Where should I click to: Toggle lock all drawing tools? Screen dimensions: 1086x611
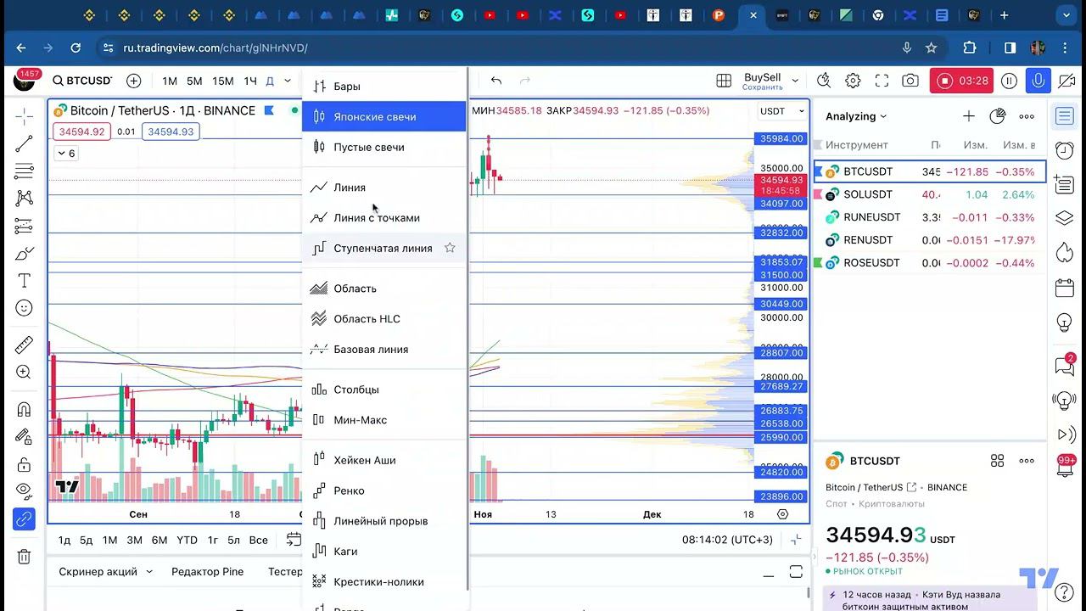click(24, 464)
